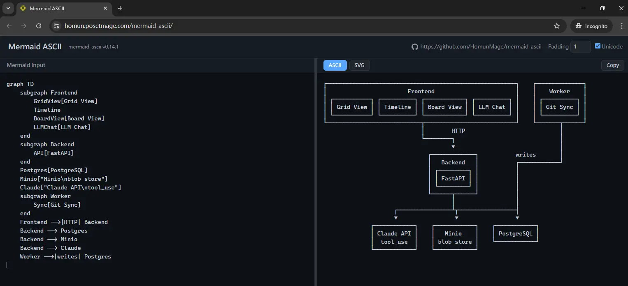Click the Padding number input field
628x286 pixels.
point(580,47)
